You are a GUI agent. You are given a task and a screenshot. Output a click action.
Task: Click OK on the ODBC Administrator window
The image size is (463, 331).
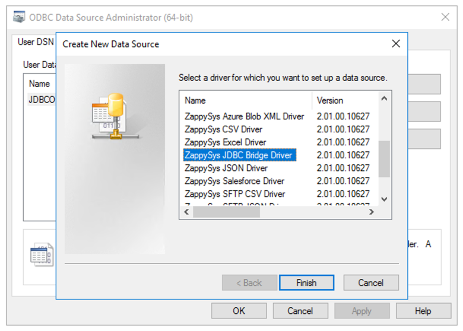[x=238, y=311]
